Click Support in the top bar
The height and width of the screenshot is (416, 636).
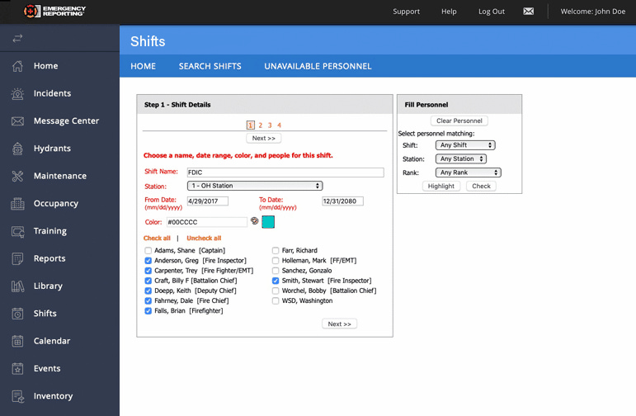[x=406, y=12]
